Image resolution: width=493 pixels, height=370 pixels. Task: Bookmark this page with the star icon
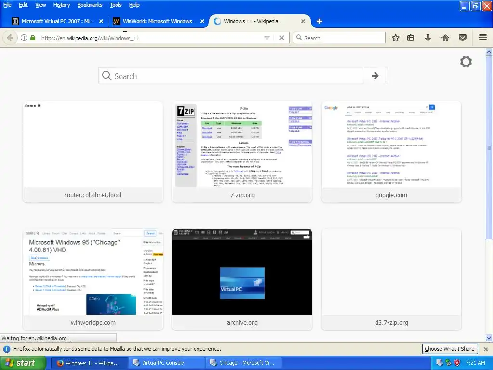pos(396,38)
